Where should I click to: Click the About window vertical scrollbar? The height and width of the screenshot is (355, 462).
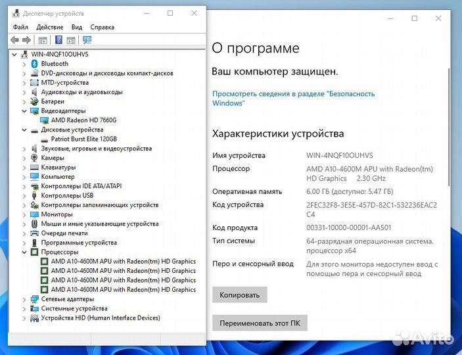[x=449, y=127]
